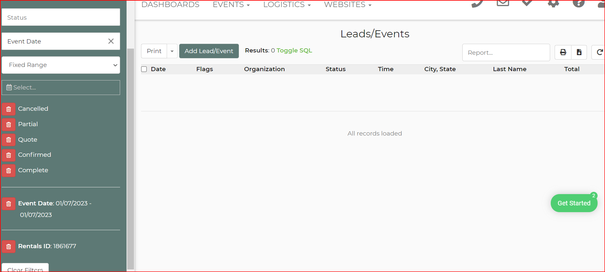Open the Status filter selector
The width and height of the screenshot is (605, 272).
pyautogui.click(x=61, y=17)
